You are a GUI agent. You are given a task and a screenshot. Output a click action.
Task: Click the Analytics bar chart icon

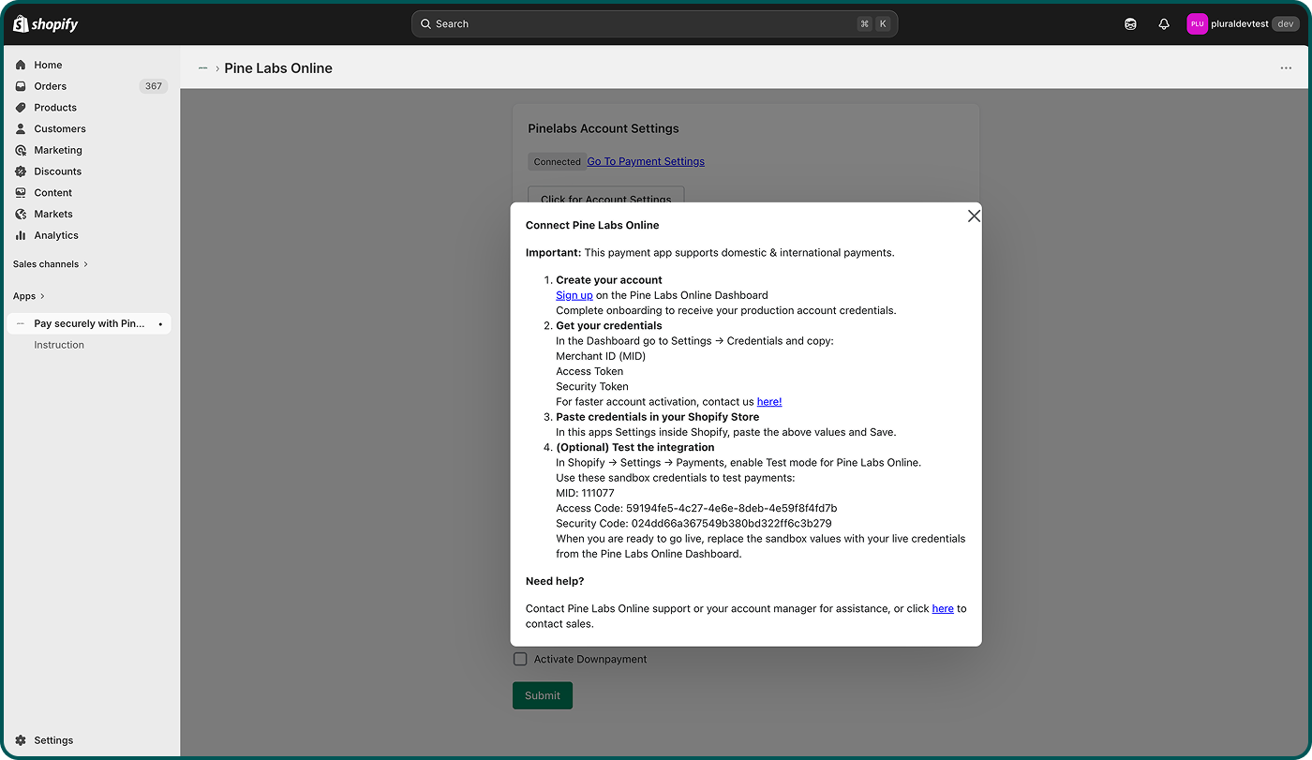(x=21, y=235)
